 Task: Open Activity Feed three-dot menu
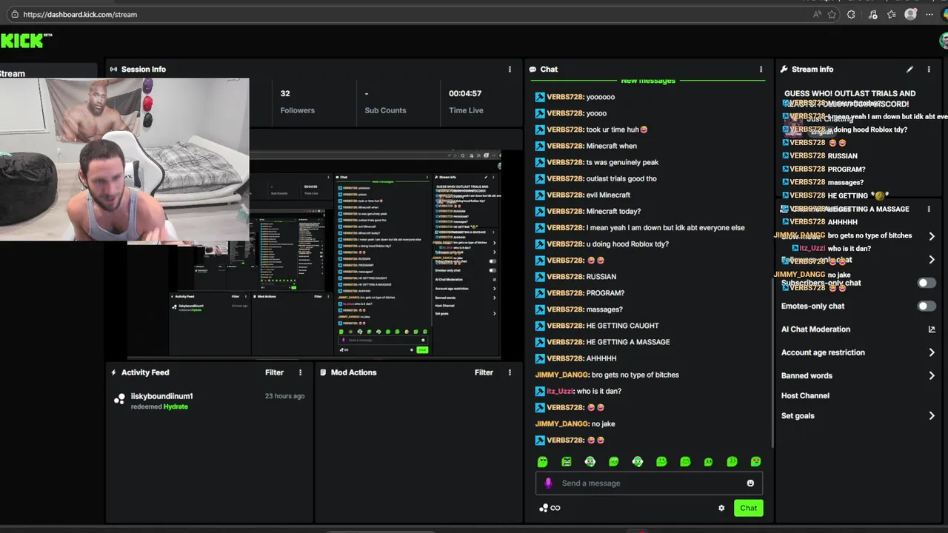pyautogui.click(x=300, y=372)
